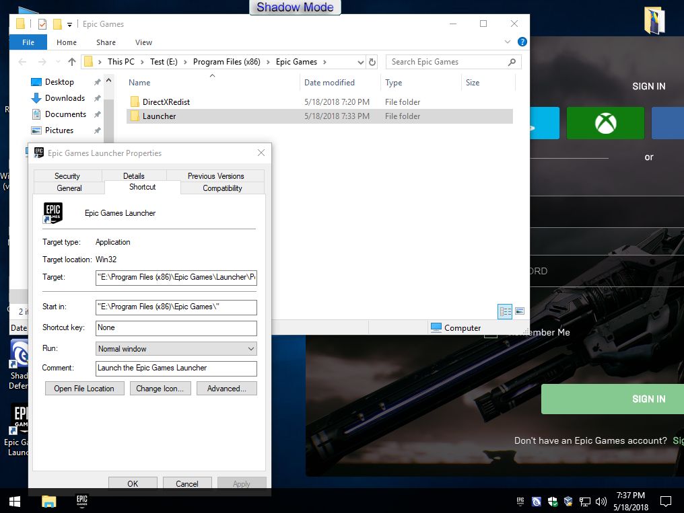Click Epic Games Launcher taskbar icon
This screenshot has height=513, width=684.
pos(82,501)
